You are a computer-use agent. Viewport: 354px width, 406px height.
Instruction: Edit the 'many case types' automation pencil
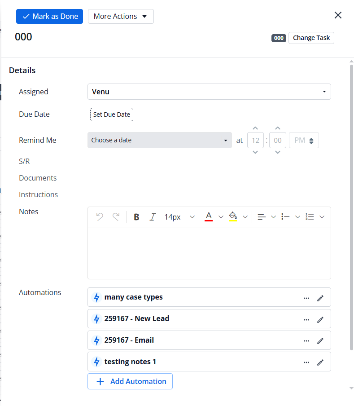point(320,298)
